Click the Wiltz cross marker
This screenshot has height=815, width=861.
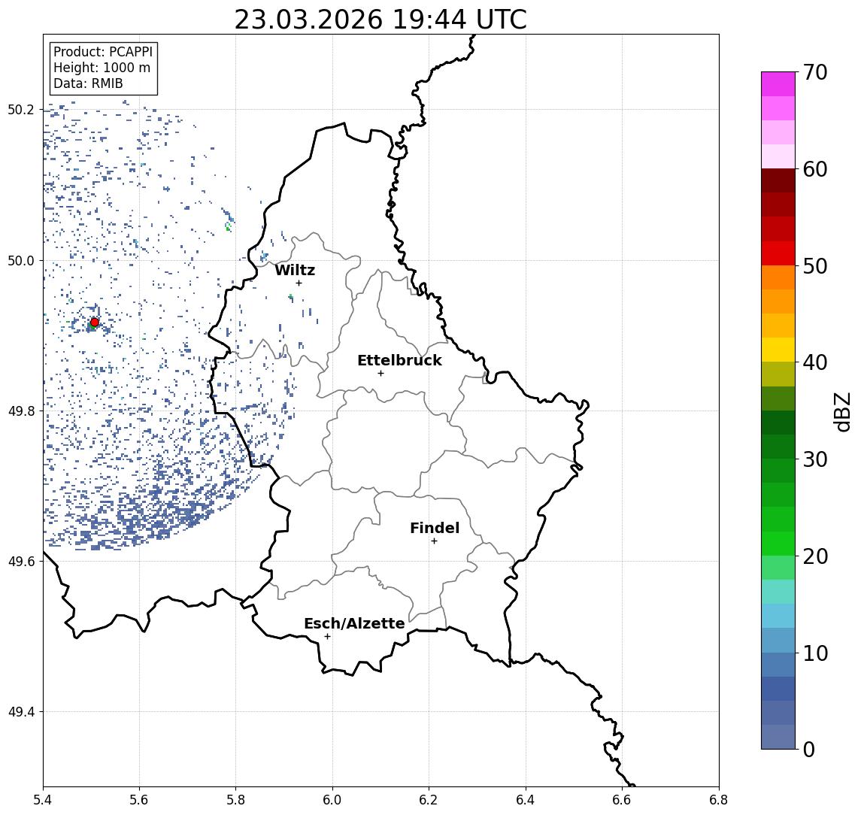click(299, 283)
